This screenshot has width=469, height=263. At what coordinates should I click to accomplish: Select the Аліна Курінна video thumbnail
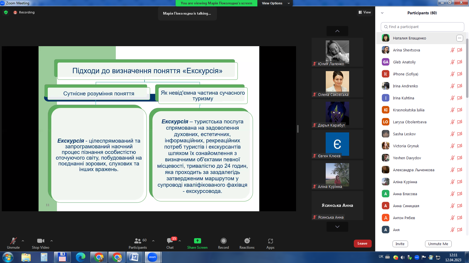(337, 175)
